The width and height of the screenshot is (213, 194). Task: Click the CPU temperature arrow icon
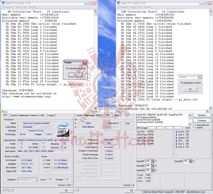pyautogui.click(x=176, y=141)
